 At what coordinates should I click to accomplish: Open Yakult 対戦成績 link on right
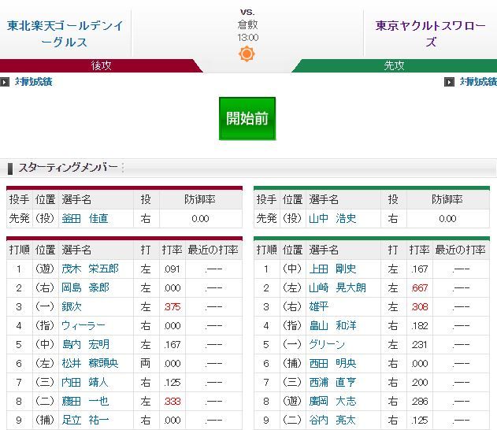[478, 82]
